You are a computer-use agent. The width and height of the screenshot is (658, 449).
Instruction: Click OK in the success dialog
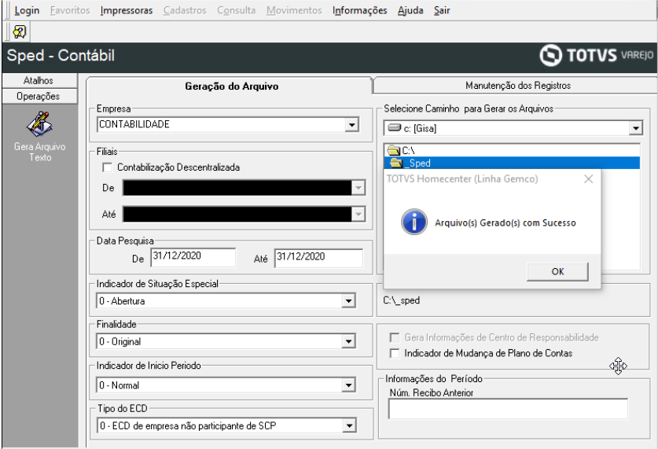point(557,271)
